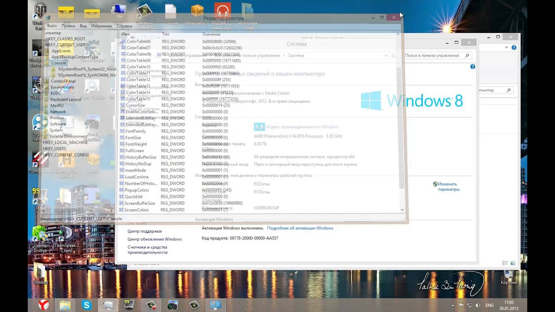Switch to the Control Panel taskbar button
The height and width of the screenshot is (312, 555).
[x=215, y=305]
